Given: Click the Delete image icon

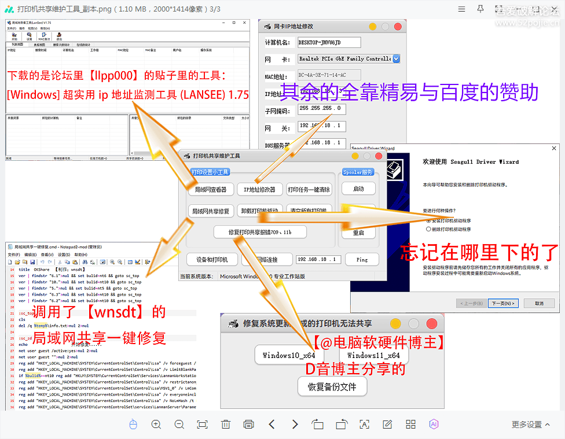Looking at the screenshot, I should click(x=225, y=425).
